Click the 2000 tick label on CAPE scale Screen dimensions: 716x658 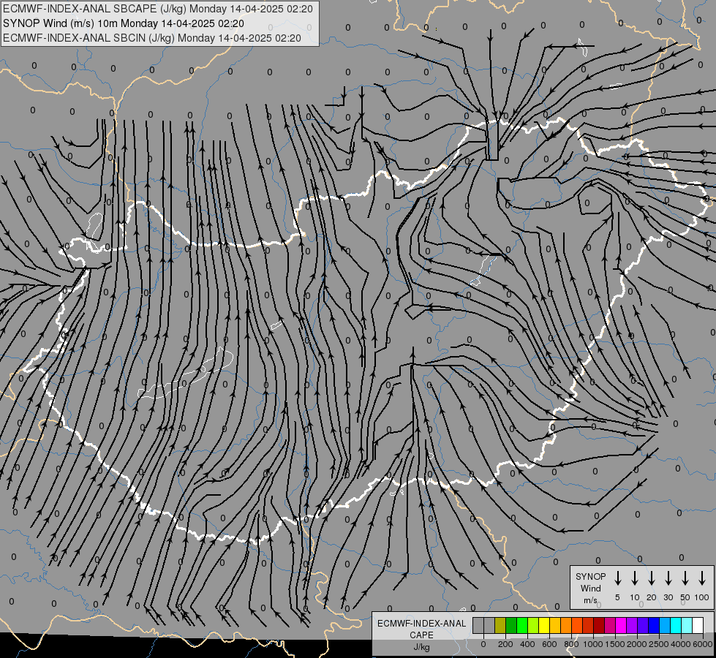pyautogui.click(x=637, y=644)
